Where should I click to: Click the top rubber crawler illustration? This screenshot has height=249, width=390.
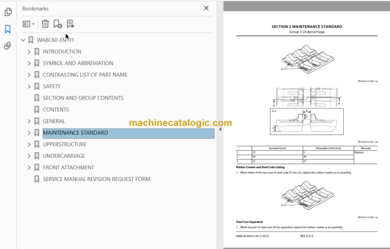308,59
